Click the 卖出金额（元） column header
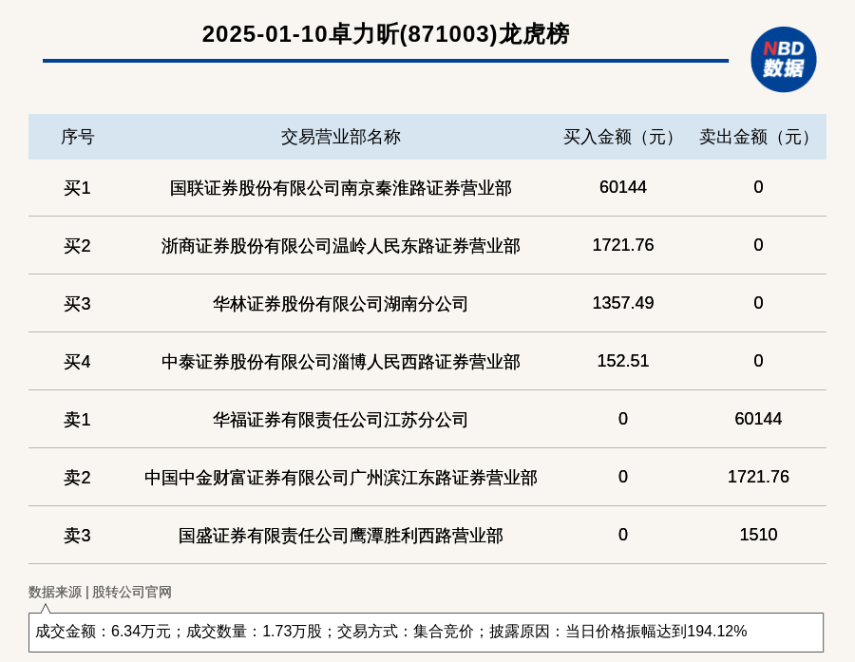Viewport: 855px width, 662px height. [758, 137]
